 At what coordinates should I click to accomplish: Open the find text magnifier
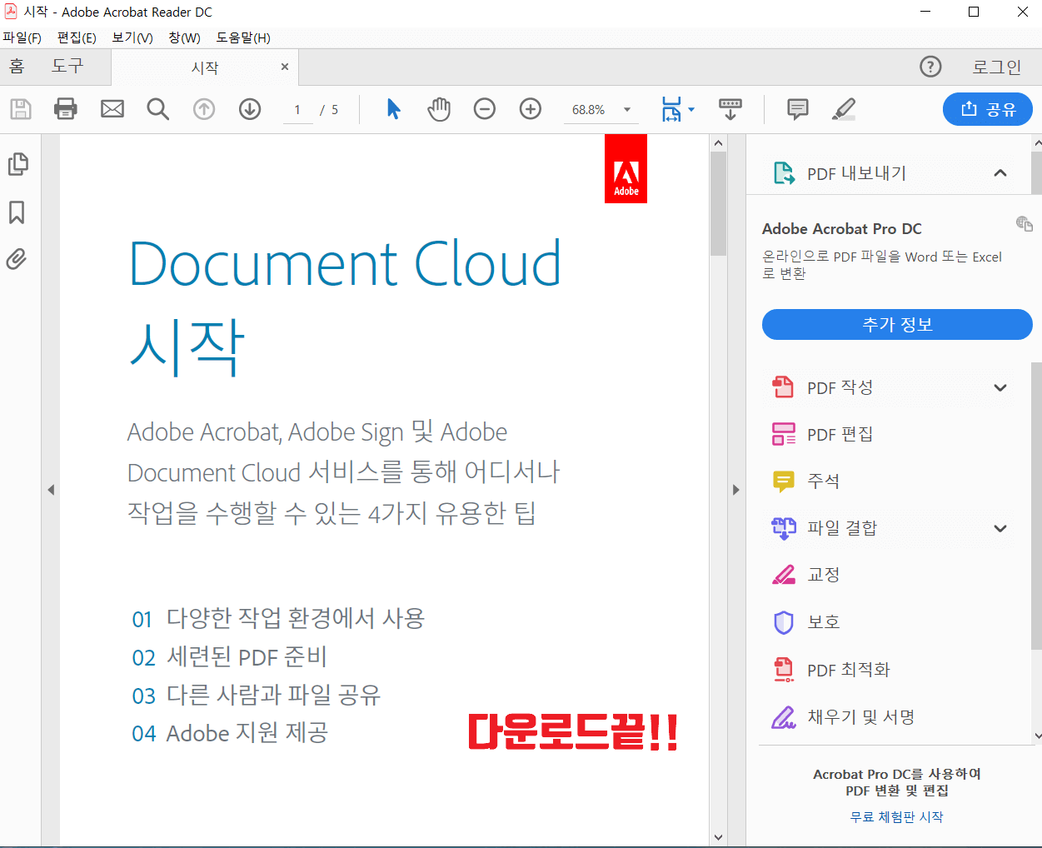click(x=158, y=109)
